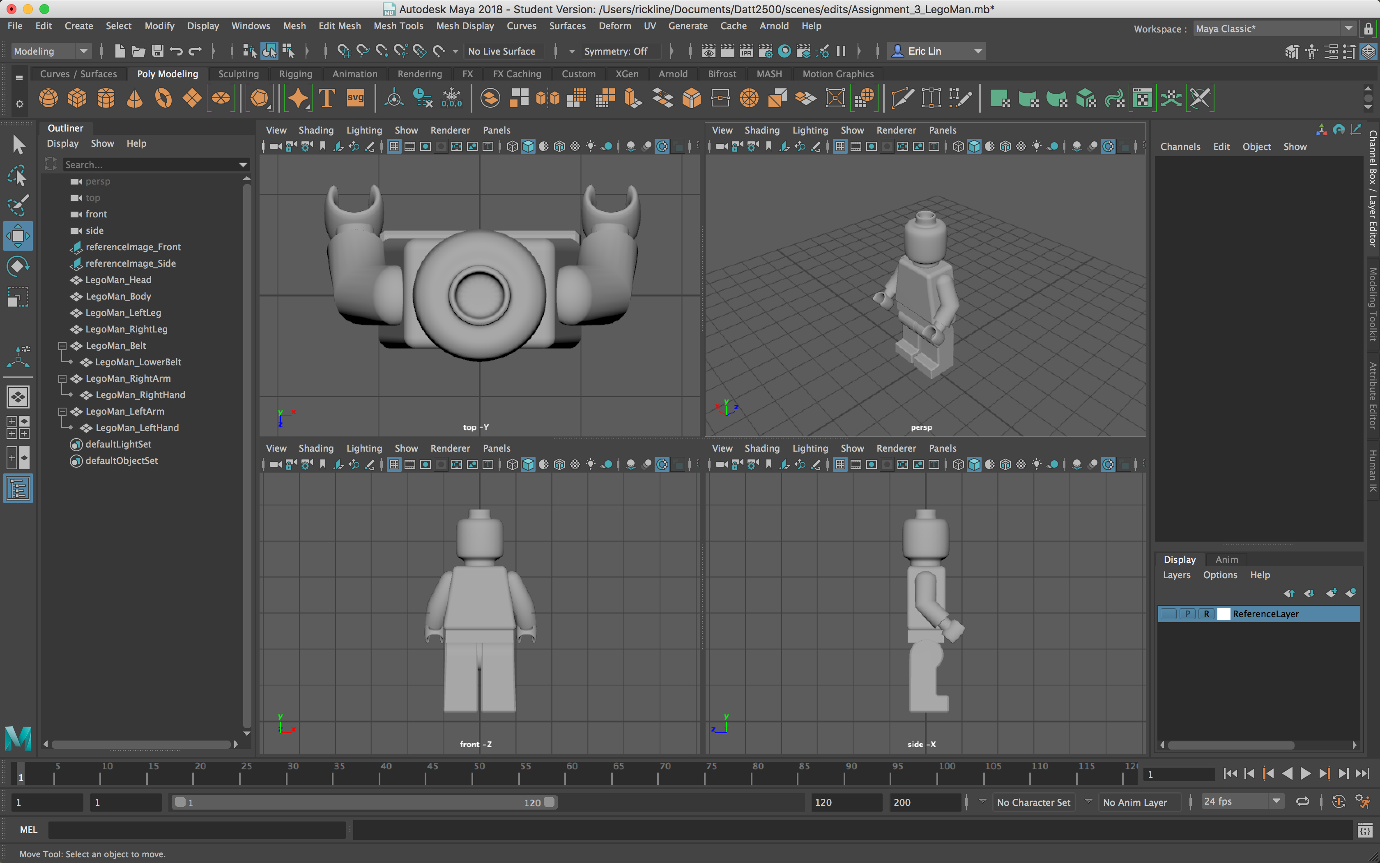Click the Mirror geometry shelf icon
This screenshot has width=1380, height=863.
point(547,98)
